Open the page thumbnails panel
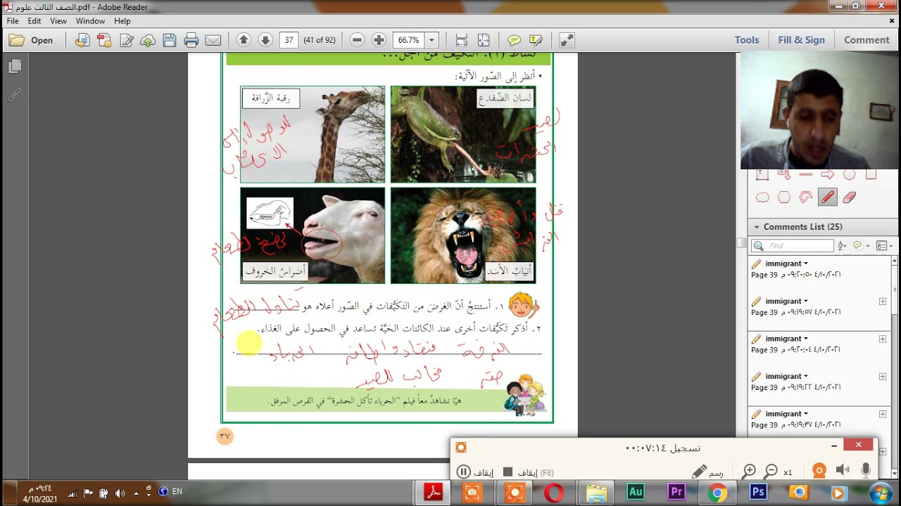The height and width of the screenshot is (506, 901). tap(15, 66)
